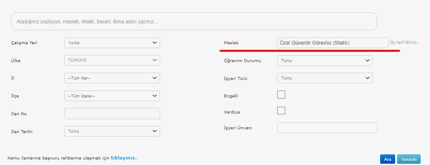Open the Çalışma Yeri dropdown
The image size is (430, 165).
click(112, 43)
